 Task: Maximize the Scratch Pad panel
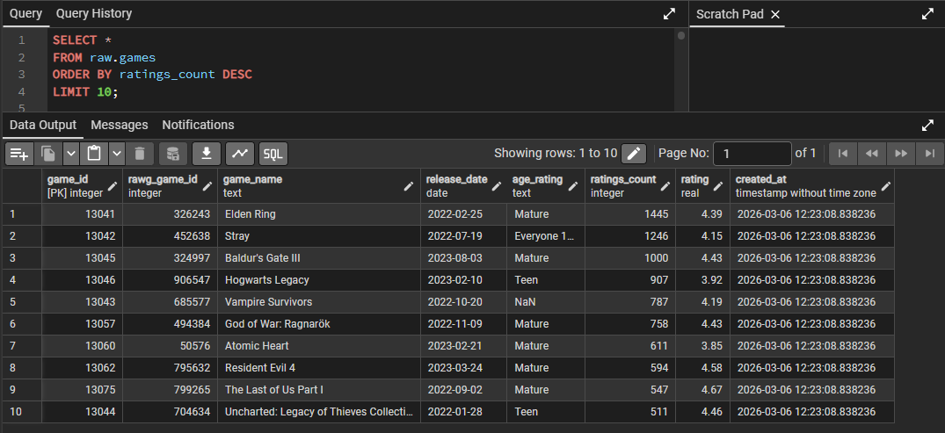(928, 14)
